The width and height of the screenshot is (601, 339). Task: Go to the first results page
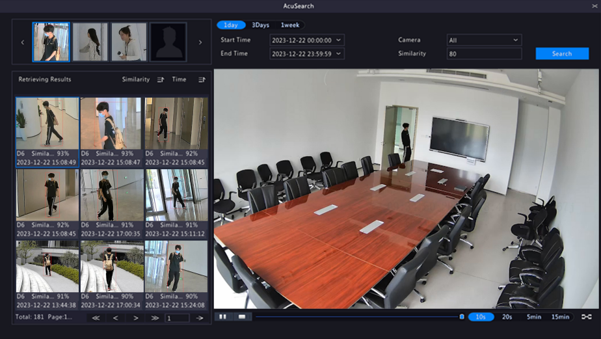click(x=96, y=318)
